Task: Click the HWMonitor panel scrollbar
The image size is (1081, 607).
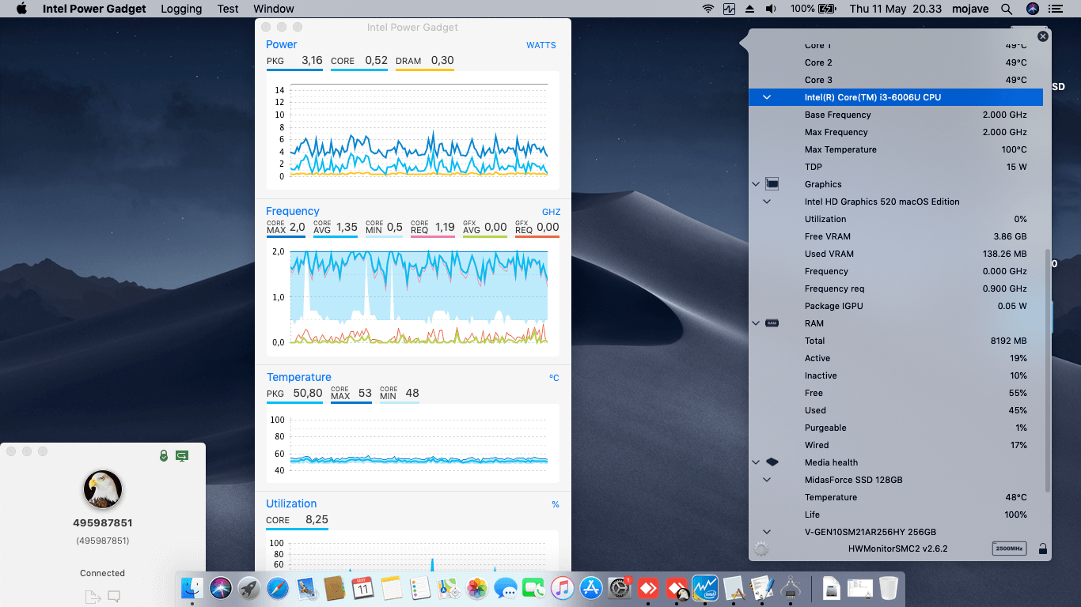Action: (1049, 371)
